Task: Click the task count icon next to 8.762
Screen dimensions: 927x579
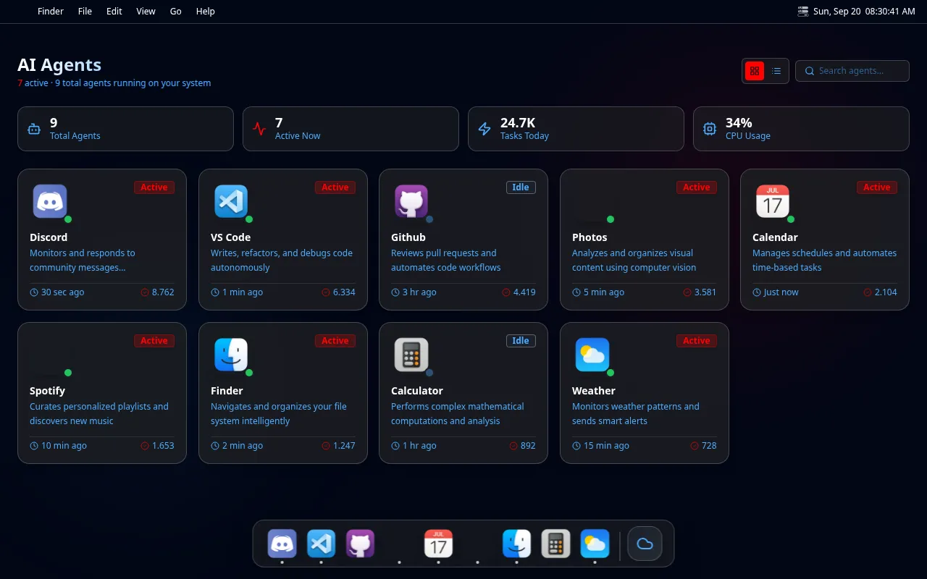Action: (145, 292)
